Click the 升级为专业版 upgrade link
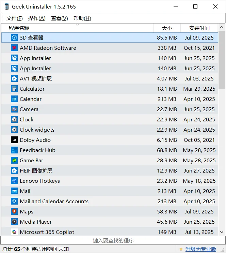Screen dimensions: 226x253 (x=200, y=249)
